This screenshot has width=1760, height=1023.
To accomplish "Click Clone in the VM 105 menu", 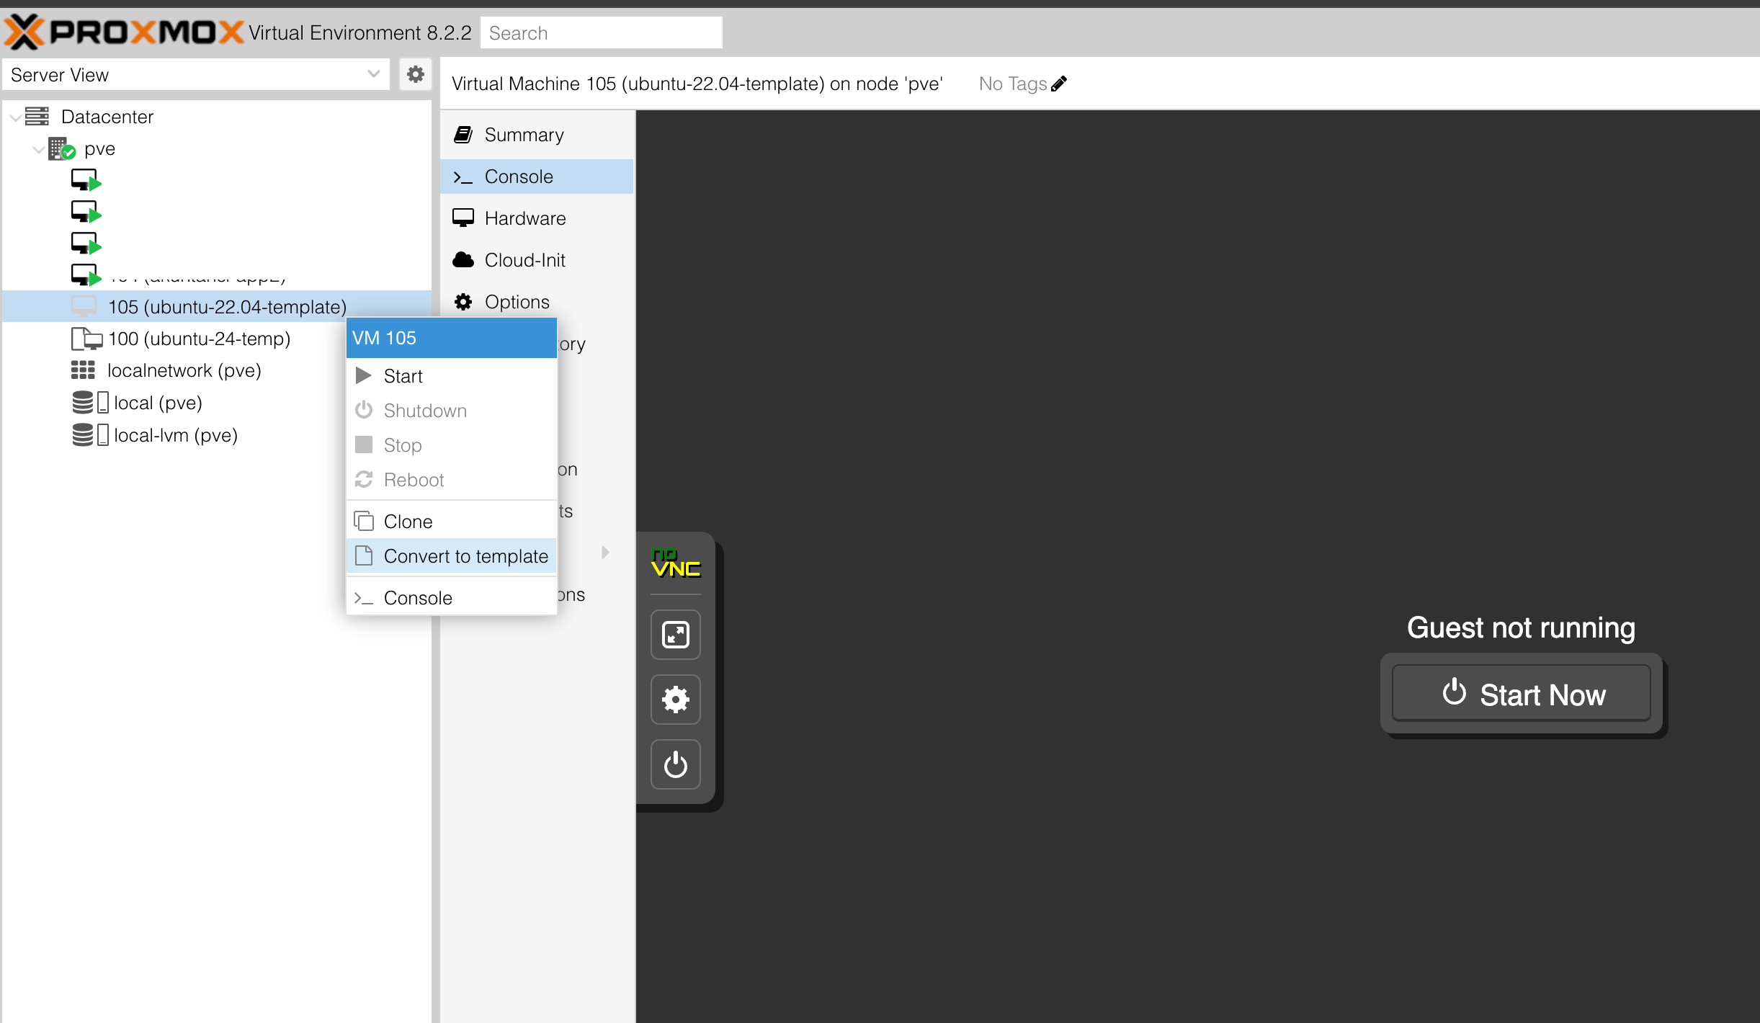I will (x=408, y=522).
